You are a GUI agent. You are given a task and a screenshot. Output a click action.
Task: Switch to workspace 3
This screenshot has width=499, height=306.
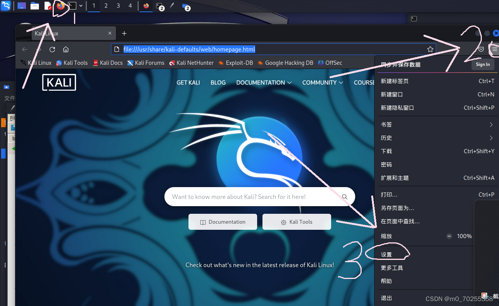click(x=118, y=6)
